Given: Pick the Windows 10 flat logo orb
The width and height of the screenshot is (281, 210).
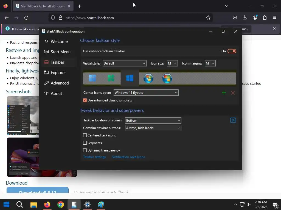Looking at the screenshot, I should (x=130, y=78).
